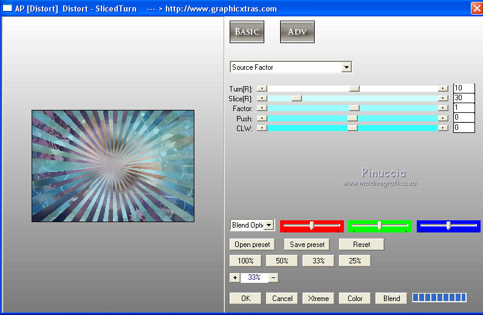This screenshot has height=315, width=483.
Task: Click the Push value field
Action: (464, 118)
